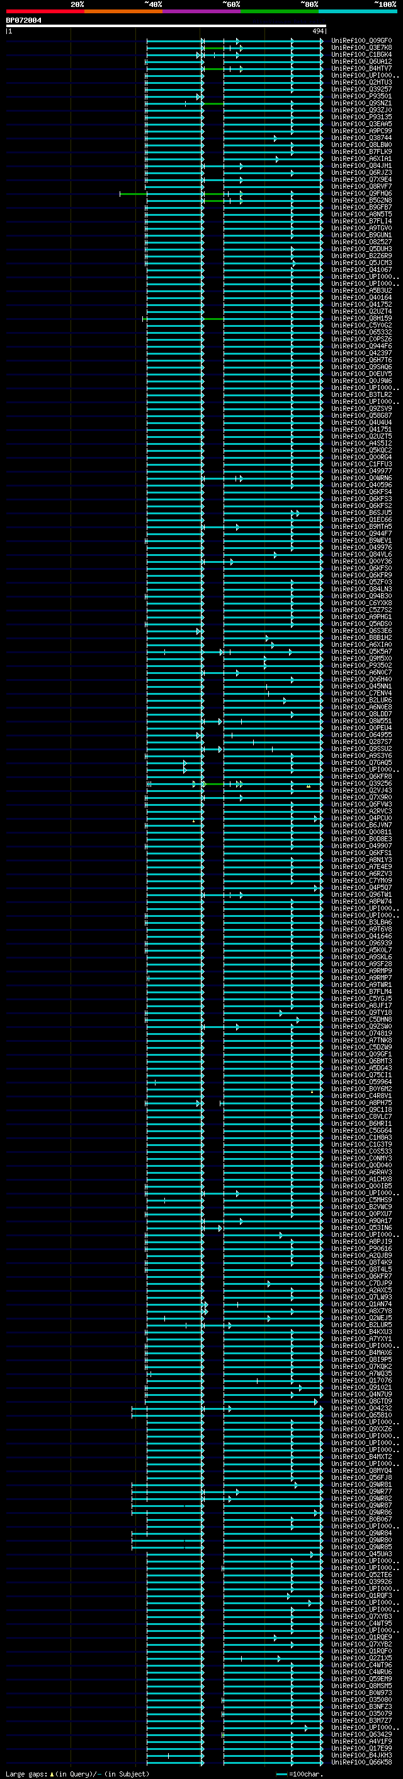
Task: Click the white query sequence ruler bar
Action: coord(166,27)
